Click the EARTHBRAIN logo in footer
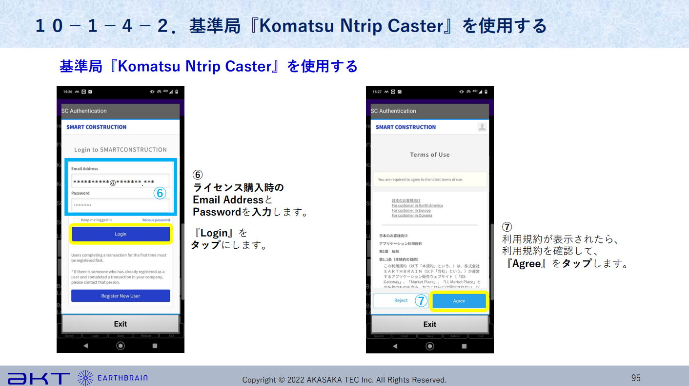The width and height of the screenshot is (689, 386). 113,378
